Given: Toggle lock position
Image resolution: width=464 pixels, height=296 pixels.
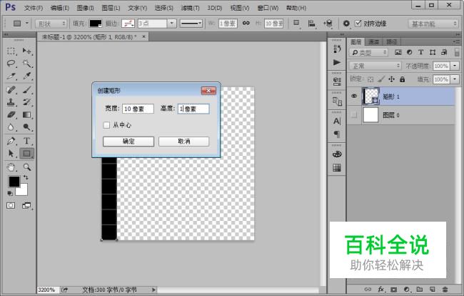Looking at the screenshot, I should (391, 79).
